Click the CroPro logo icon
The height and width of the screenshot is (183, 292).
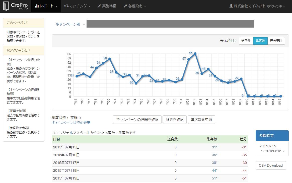click(x=6, y=6)
